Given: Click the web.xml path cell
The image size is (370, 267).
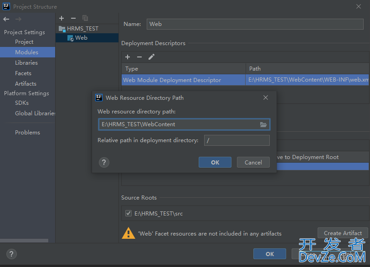Looking at the screenshot, I should click(x=308, y=80).
